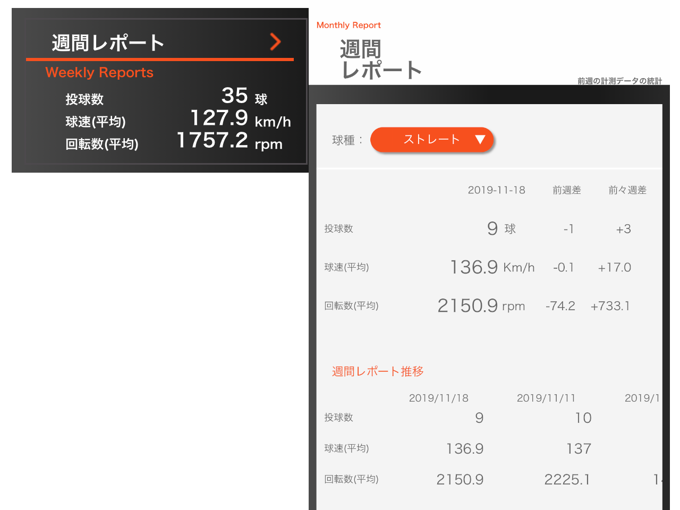
Task: Click the 2019-11-18 date header
Action: coord(496,190)
